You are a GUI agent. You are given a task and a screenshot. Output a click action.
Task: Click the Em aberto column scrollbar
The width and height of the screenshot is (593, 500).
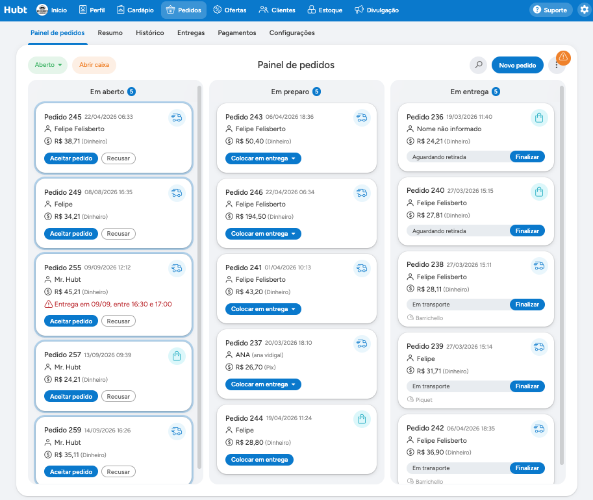[199, 277]
